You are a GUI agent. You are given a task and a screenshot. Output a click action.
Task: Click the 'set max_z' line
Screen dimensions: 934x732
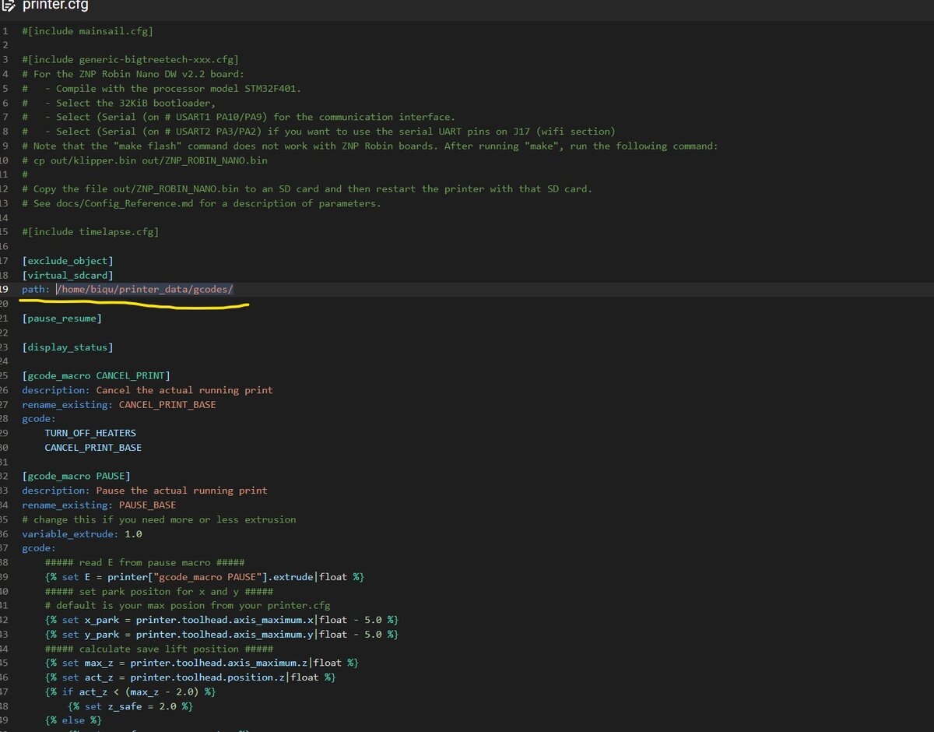202,663
